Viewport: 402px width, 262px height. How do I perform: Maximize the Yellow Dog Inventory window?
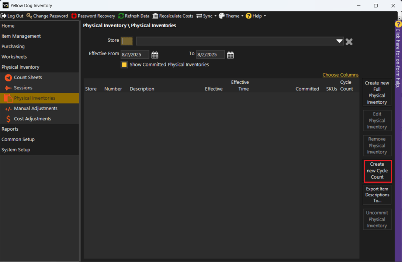point(375,6)
